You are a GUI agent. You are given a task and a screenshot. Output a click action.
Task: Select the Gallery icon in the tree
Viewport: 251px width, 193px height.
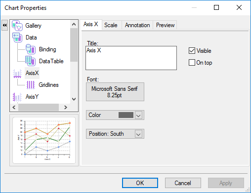click(17, 26)
